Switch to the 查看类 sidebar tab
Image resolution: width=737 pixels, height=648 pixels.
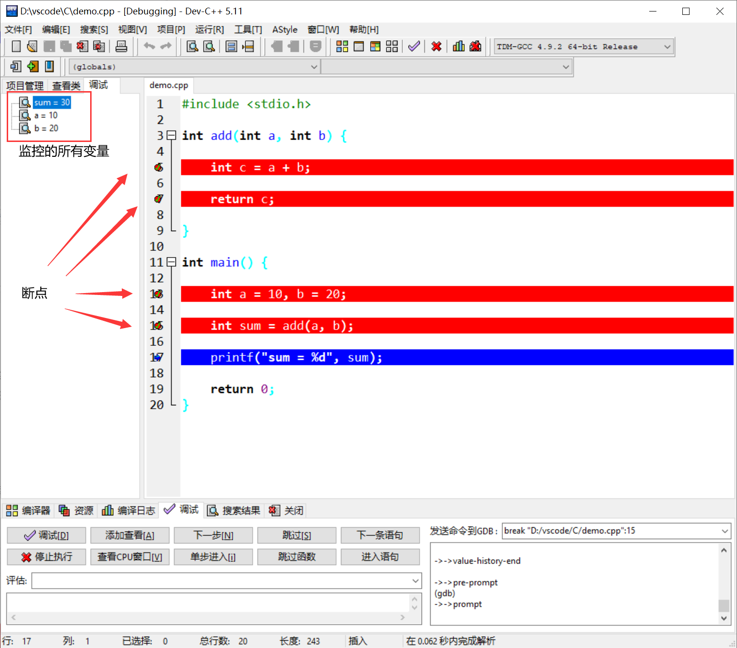pyautogui.click(x=66, y=86)
